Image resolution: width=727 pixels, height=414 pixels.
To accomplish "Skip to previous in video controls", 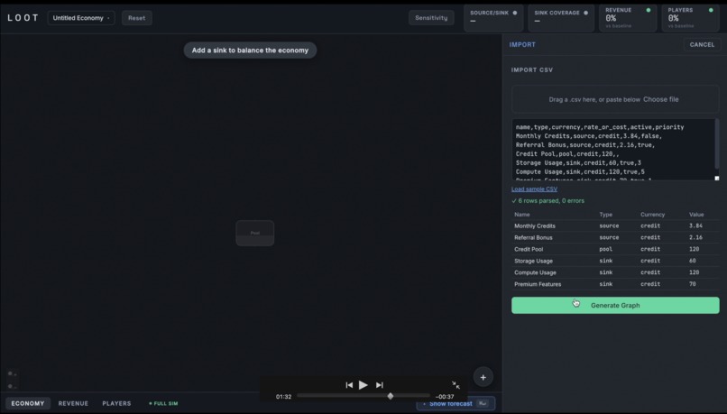I will click(x=349, y=385).
